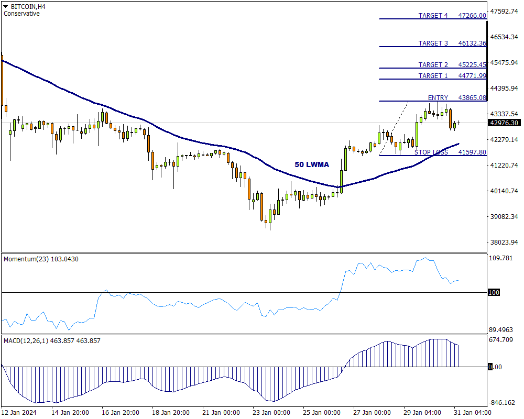
Task: Select the STOP LOSS label at 41597.80
Action: (431, 152)
